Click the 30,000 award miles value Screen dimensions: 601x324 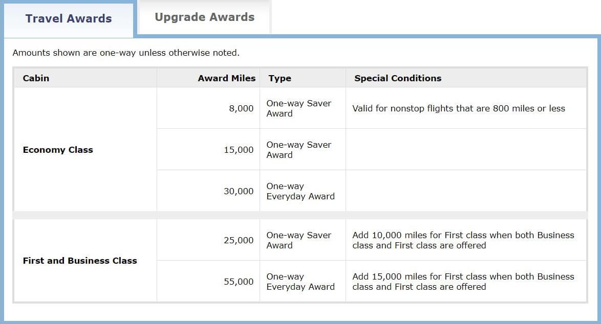tap(239, 191)
